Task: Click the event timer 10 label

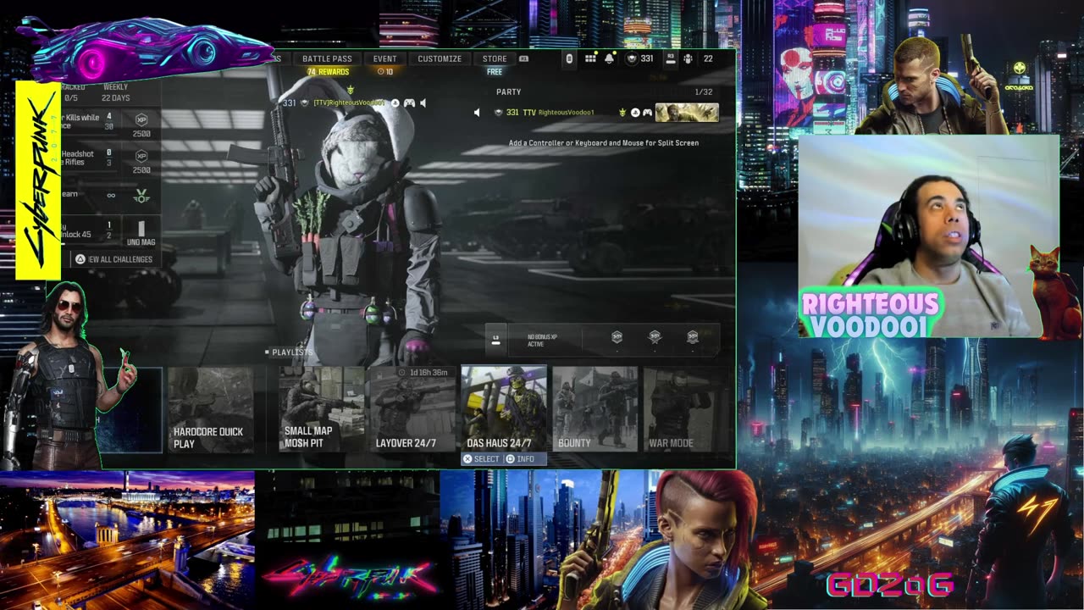Action: point(384,72)
